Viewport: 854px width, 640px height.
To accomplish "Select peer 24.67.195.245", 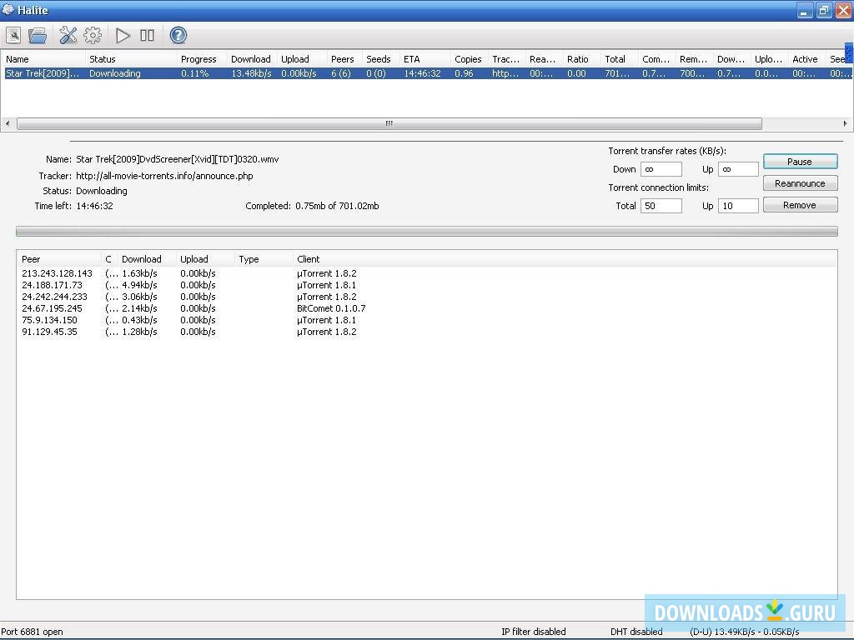I will [52, 308].
